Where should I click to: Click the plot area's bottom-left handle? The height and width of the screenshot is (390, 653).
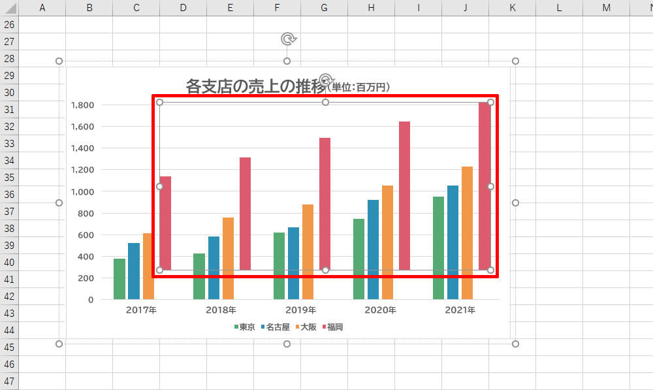click(x=159, y=270)
